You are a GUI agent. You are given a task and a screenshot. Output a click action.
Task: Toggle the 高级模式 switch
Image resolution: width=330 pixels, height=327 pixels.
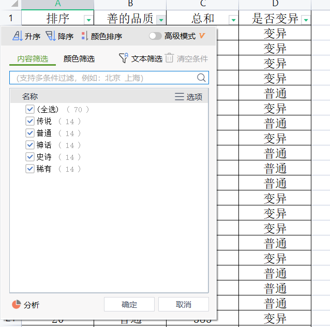(x=155, y=36)
